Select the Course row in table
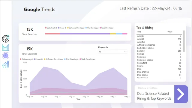Viewport: 192px width, 108px height. pyautogui.click(x=159, y=66)
